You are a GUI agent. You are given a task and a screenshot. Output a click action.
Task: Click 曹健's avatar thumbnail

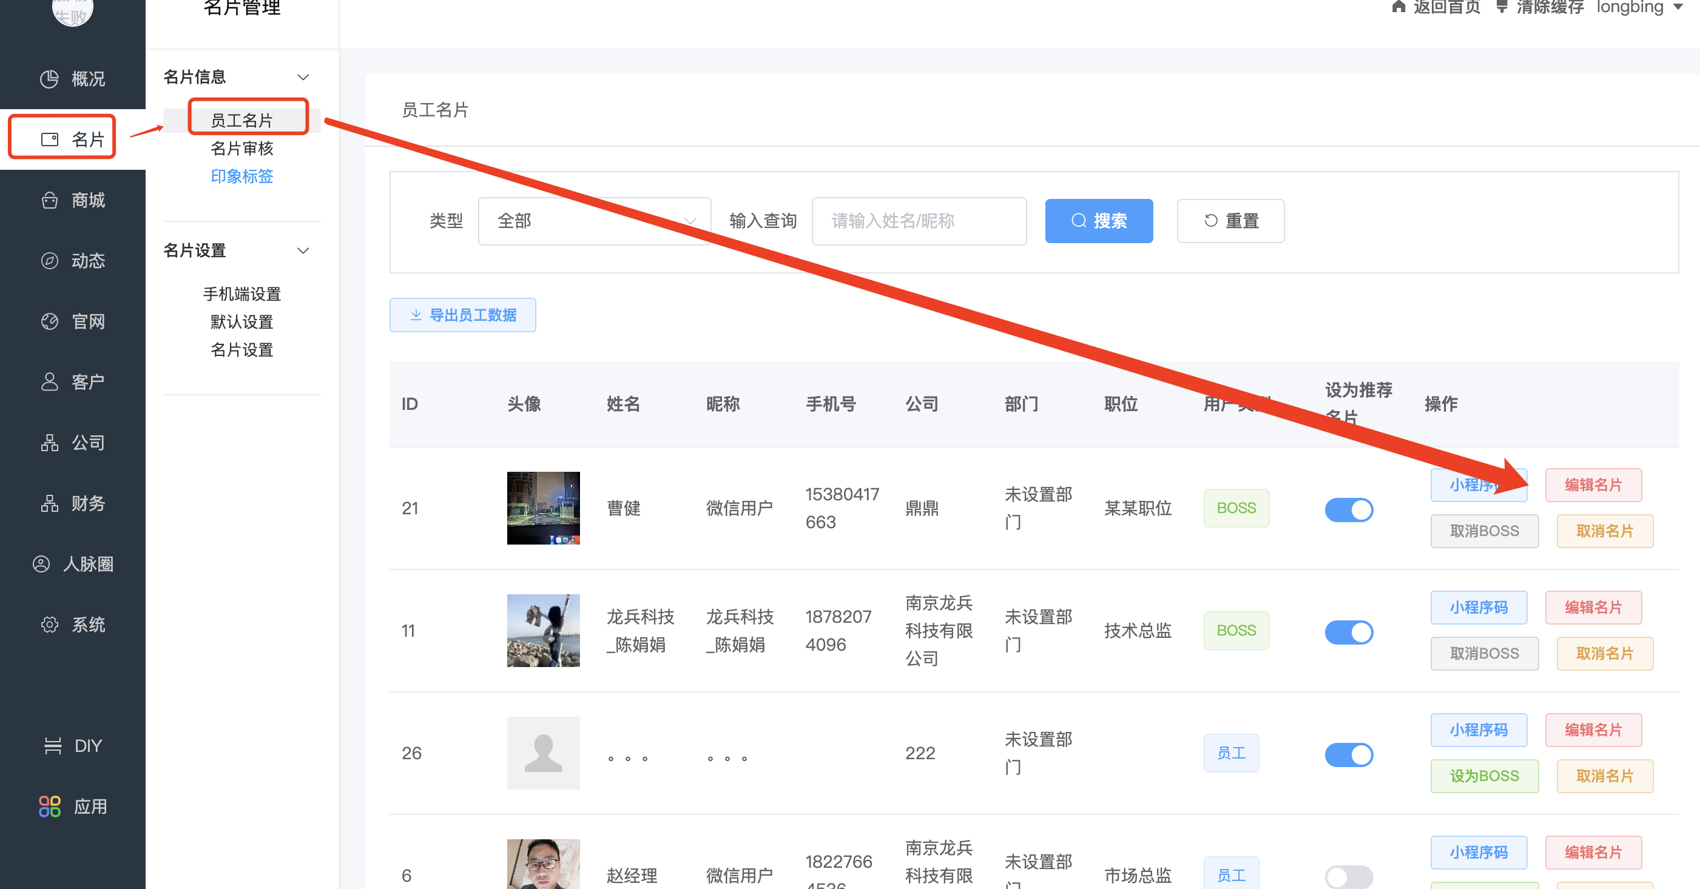pos(543,508)
